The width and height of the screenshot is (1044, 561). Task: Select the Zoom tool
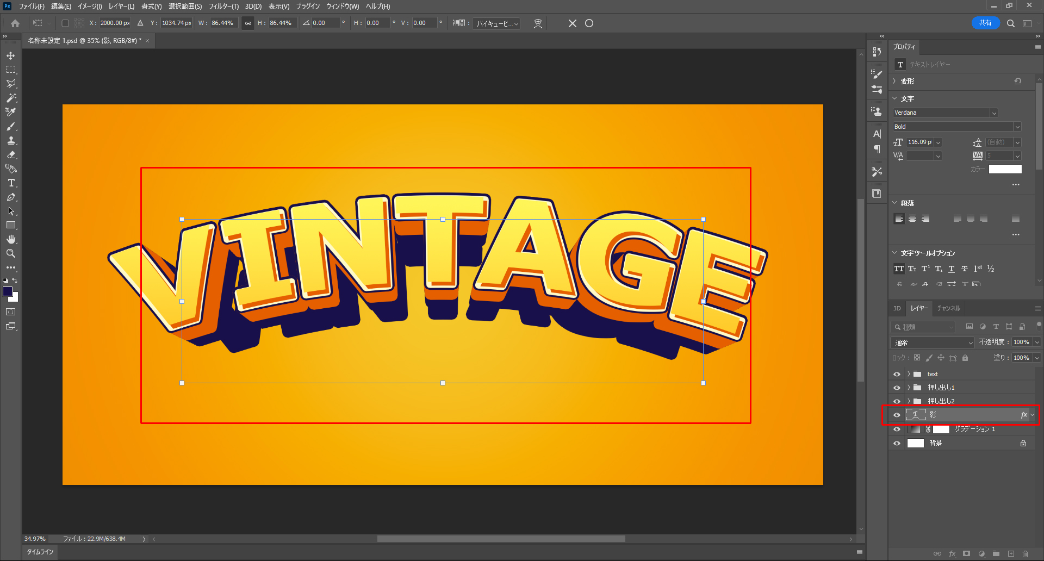11,253
